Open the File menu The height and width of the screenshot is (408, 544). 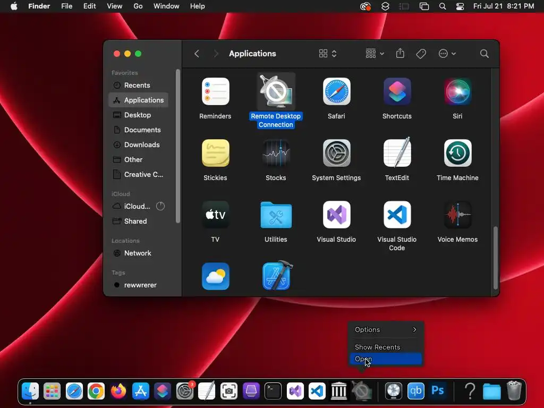tap(66, 6)
